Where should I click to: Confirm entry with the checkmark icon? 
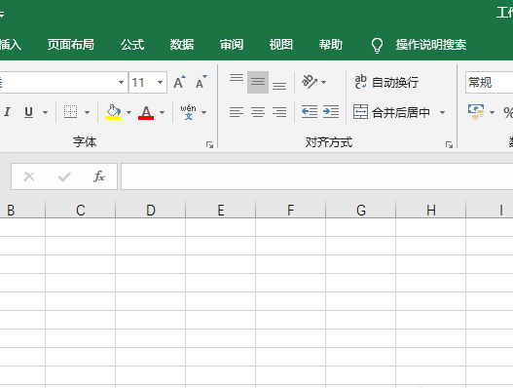point(64,176)
